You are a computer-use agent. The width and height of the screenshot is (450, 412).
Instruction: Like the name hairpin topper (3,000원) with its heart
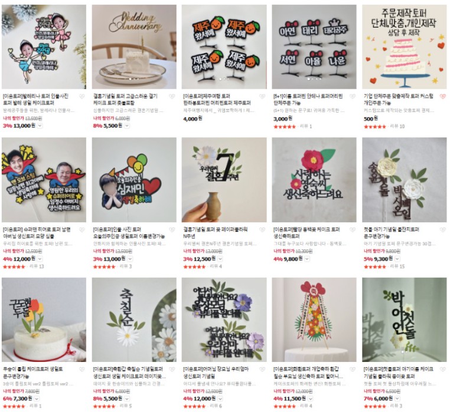353,97
